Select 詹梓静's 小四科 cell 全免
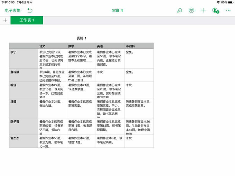This screenshot has width=235, height=176. click(139, 75)
